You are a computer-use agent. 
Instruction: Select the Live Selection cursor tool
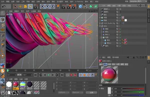[x=15, y=7]
